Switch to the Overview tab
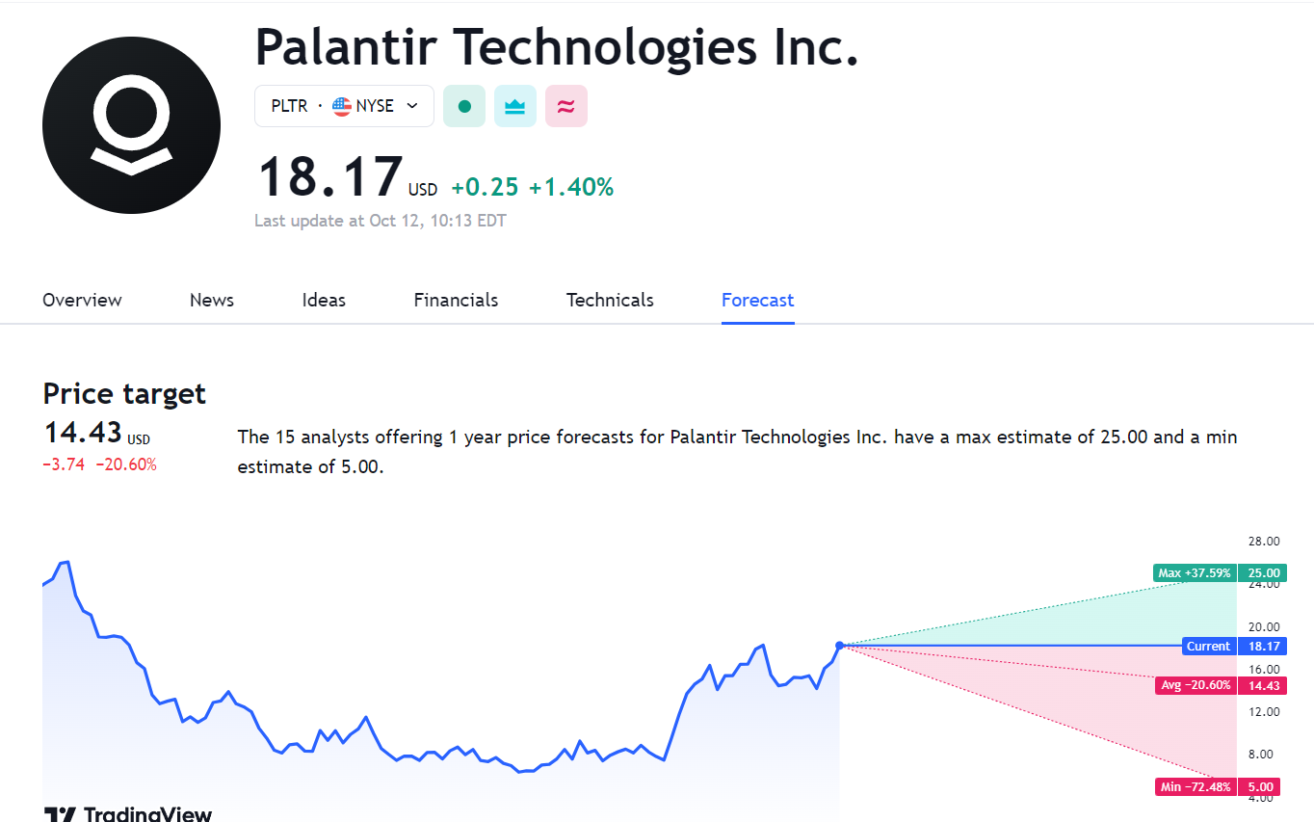Viewport: 1314px width, 822px height. [x=82, y=300]
